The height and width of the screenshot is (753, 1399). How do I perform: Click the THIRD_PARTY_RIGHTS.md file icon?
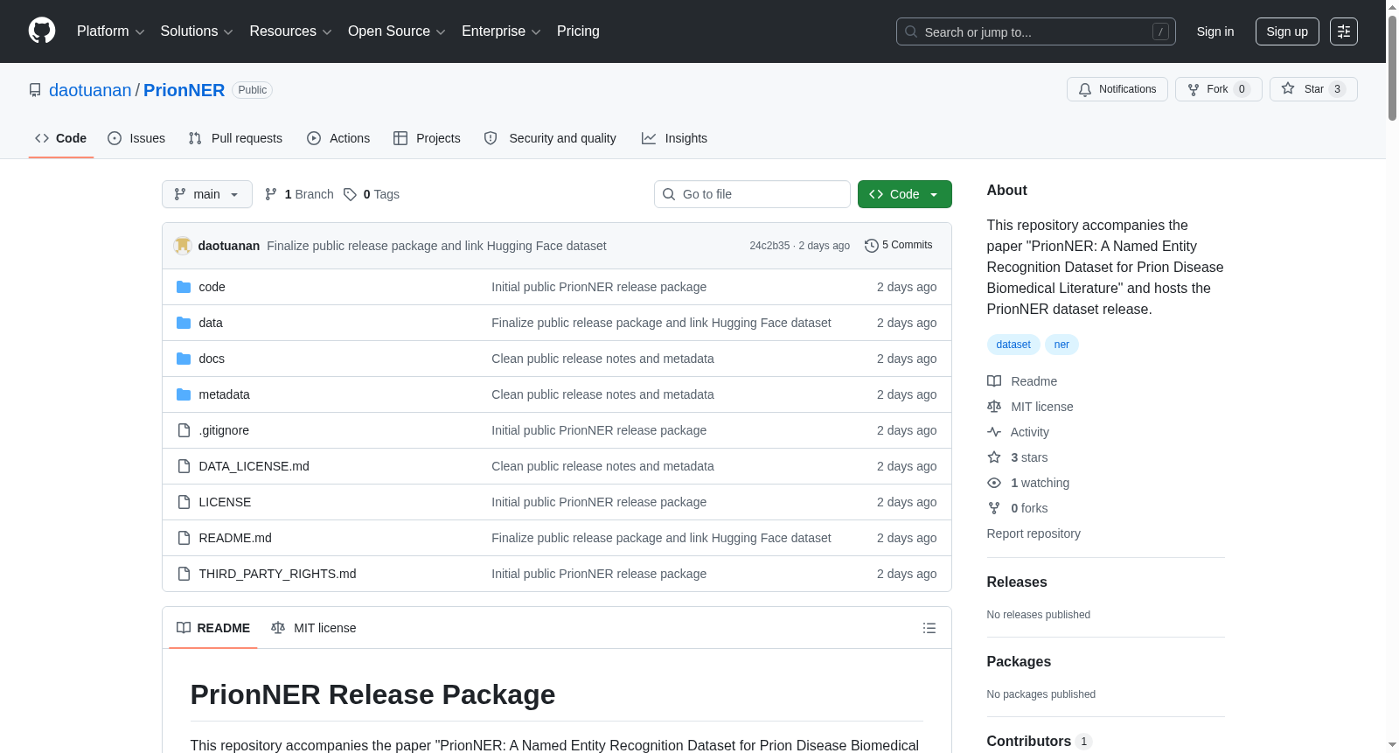click(x=184, y=574)
